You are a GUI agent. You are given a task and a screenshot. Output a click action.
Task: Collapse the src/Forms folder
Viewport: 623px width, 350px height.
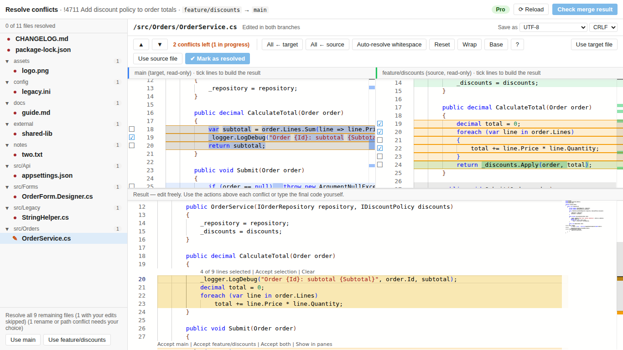tap(7, 187)
